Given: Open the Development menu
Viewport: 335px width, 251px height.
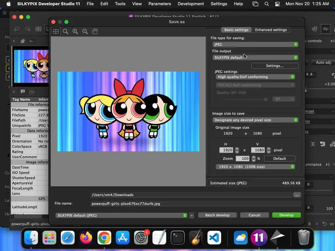Looking at the screenshot, I should 191,4.
